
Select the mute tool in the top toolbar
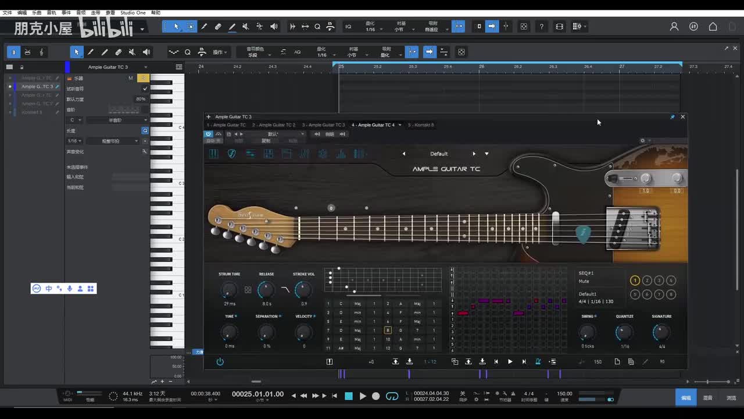click(x=245, y=27)
